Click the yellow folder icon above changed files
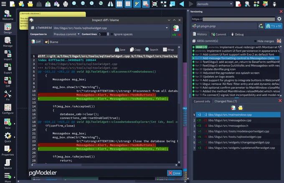 point(240,108)
